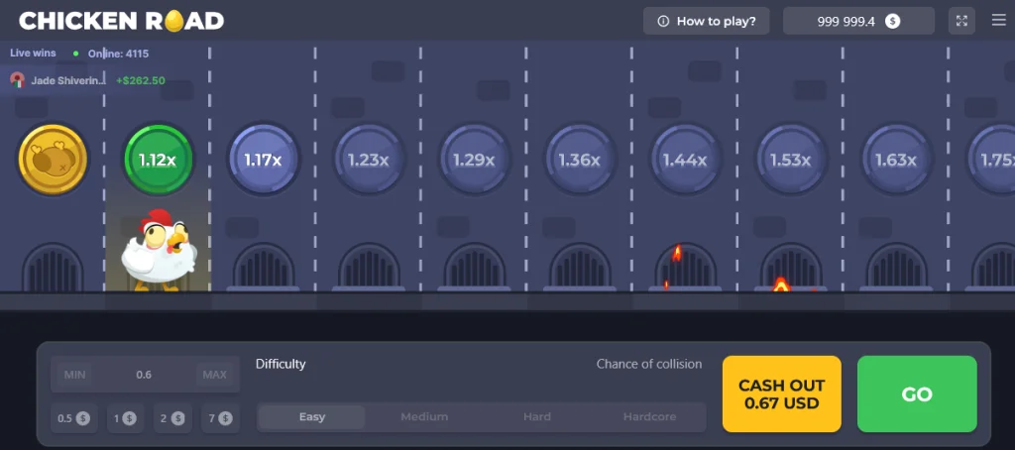Click the info icon in How to play
Image resolution: width=1015 pixels, height=450 pixels.
[663, 22]
